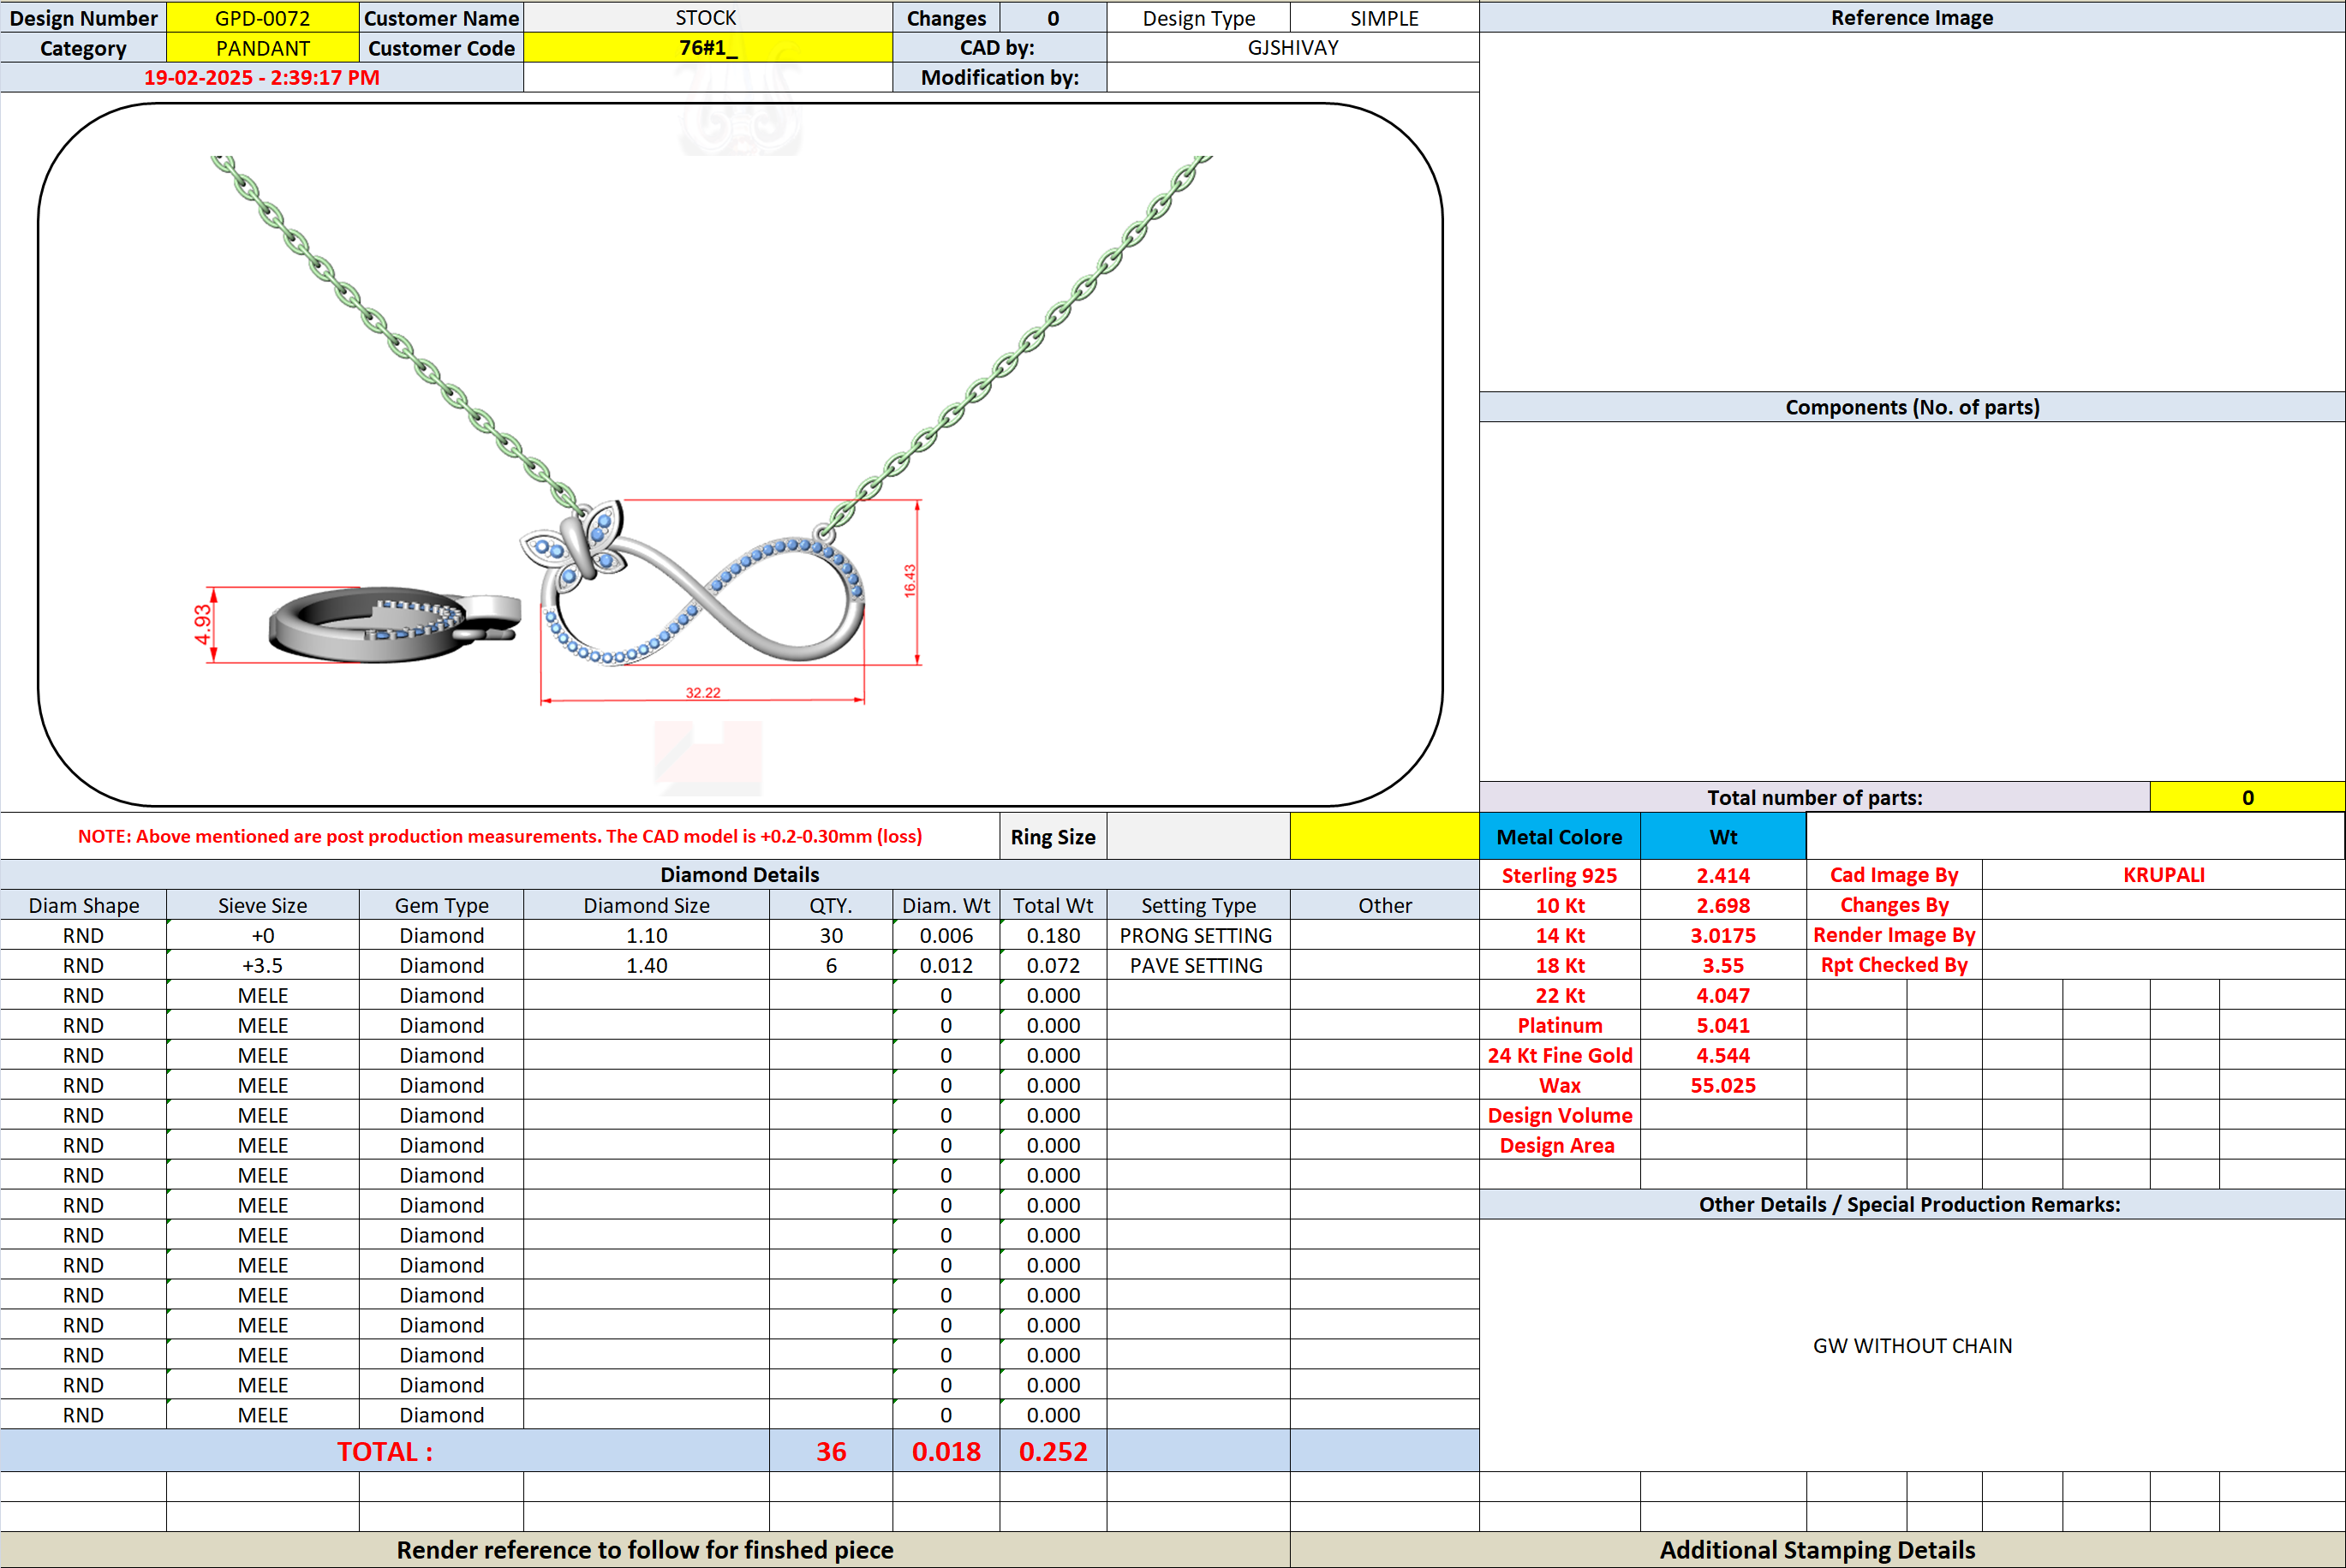This screenshot has width=2346, height=1568.
Task: Select the Setting Type column header
Action: 1198,905
